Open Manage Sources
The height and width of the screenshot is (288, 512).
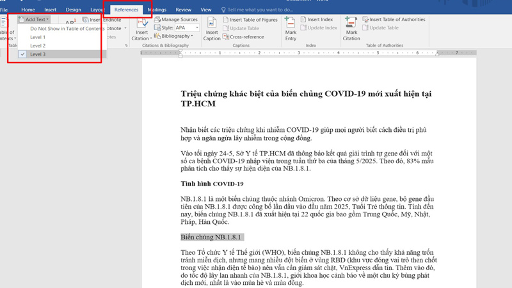(x=176, y=20)
